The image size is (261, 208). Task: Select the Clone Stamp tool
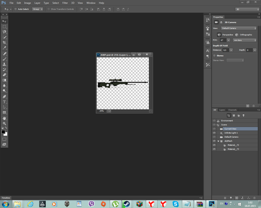tap(5, 64)
